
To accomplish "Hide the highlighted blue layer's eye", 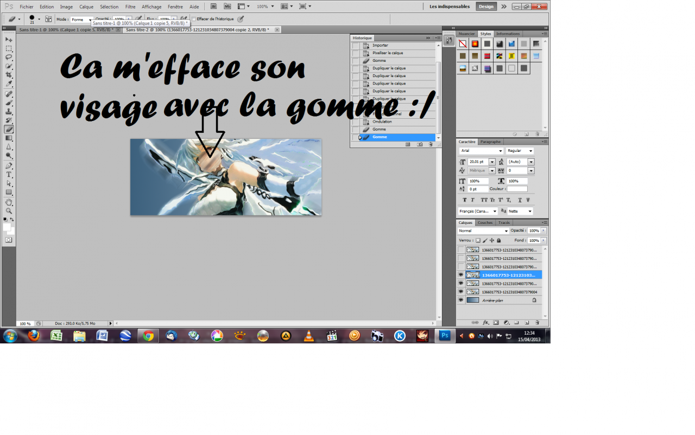I will [x=461, y=275].
